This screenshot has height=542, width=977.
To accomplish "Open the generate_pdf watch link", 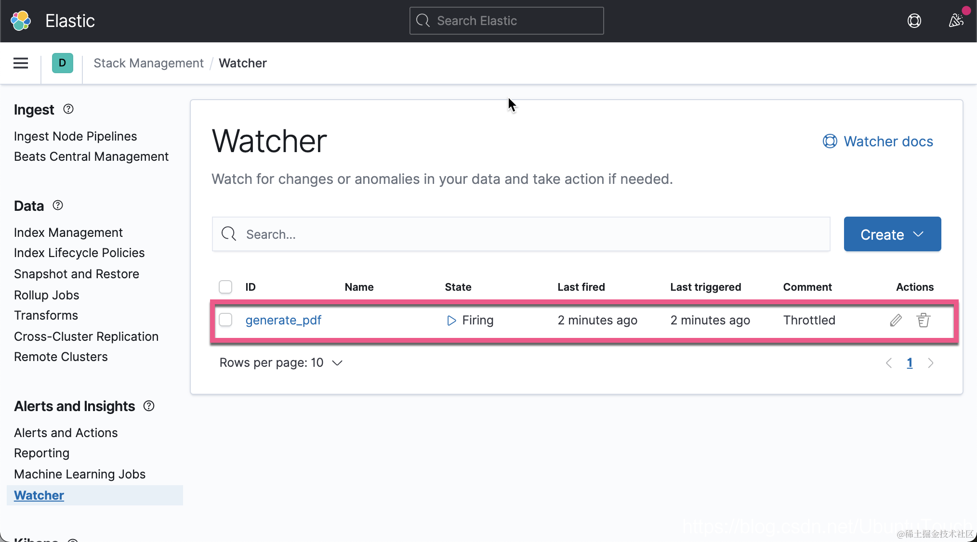I will click(x=283, y=320).
